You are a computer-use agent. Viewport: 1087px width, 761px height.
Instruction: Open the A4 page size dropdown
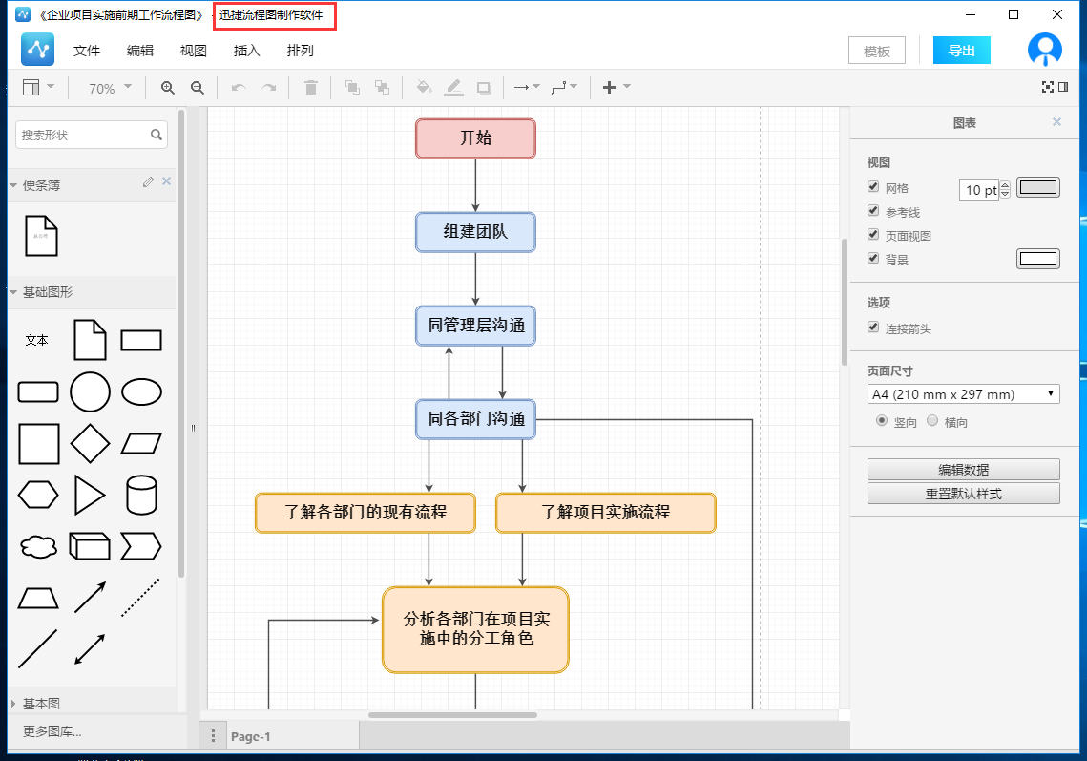963,394
